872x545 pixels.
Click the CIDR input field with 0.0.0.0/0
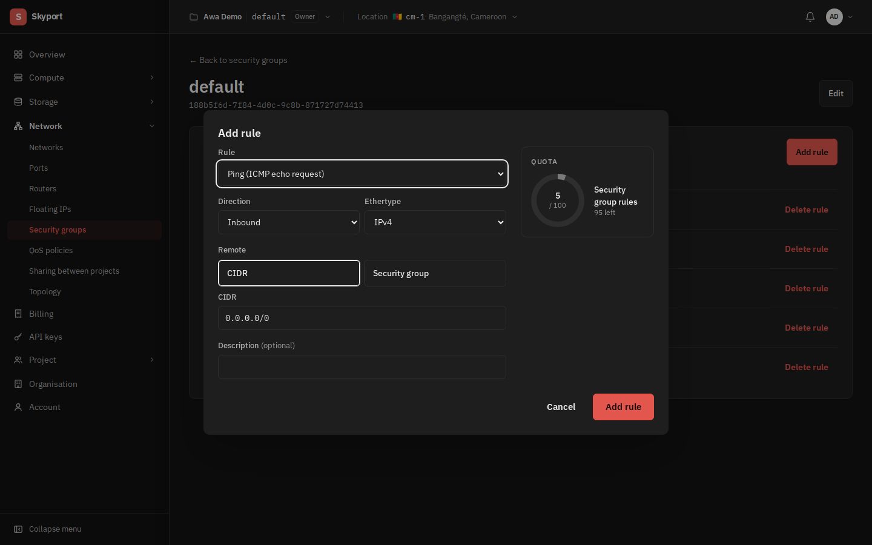pyautogui.click(x=362, y=318)
